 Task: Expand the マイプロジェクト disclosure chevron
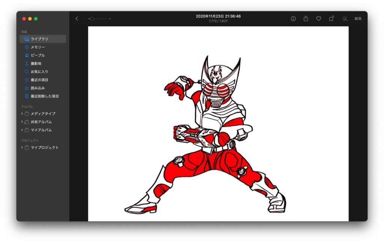coord(22,148)
